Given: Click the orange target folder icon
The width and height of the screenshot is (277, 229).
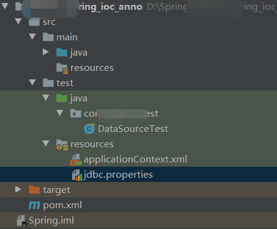Looking at the screenshot, I should (x=34, y=190).
